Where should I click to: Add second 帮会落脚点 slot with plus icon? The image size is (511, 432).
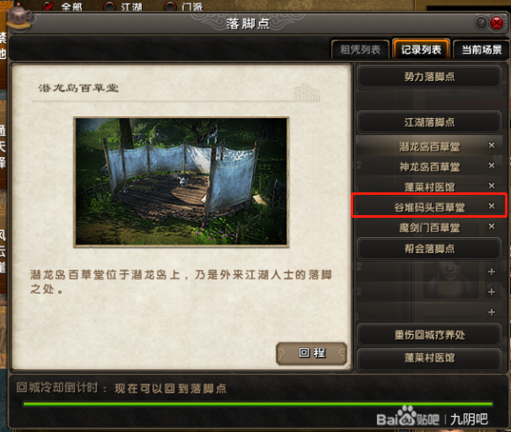[492, 292]
